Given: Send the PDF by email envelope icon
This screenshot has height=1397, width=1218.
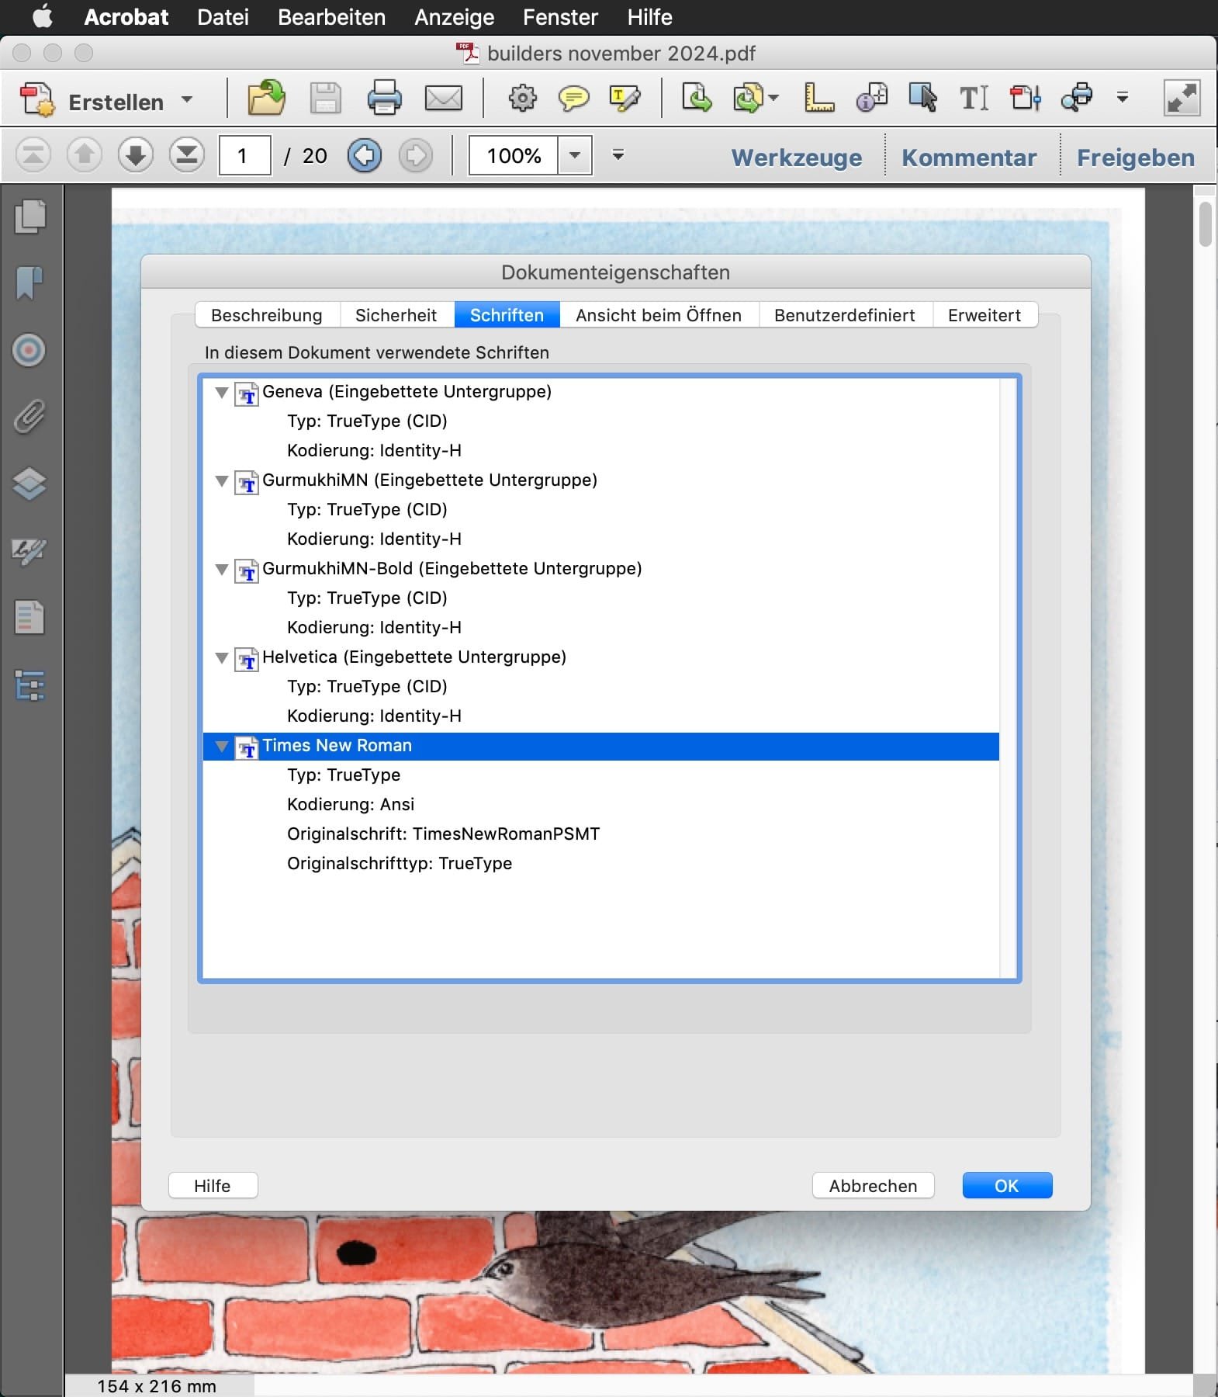Looking at the screenshot, I should 444,99.
